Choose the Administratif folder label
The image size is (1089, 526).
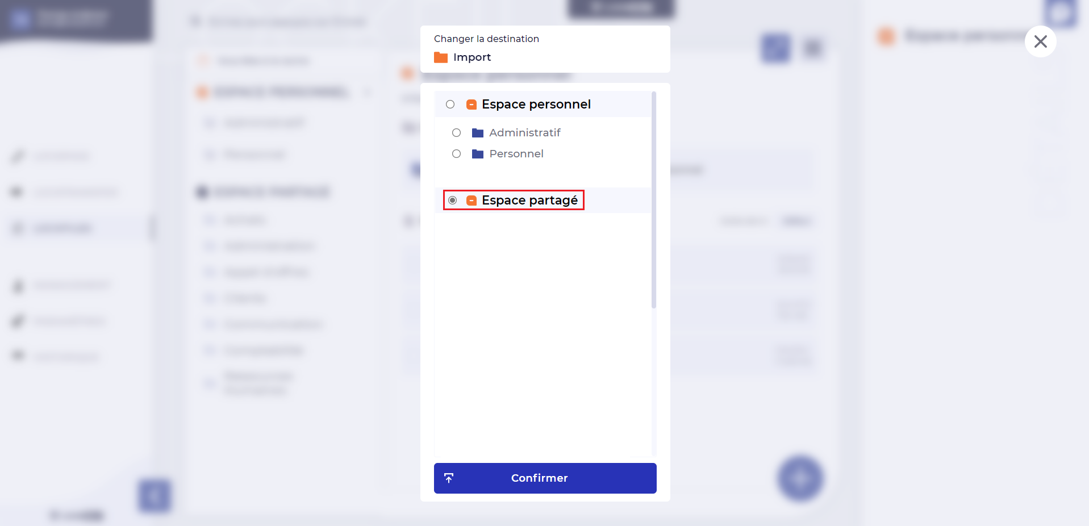525,133
